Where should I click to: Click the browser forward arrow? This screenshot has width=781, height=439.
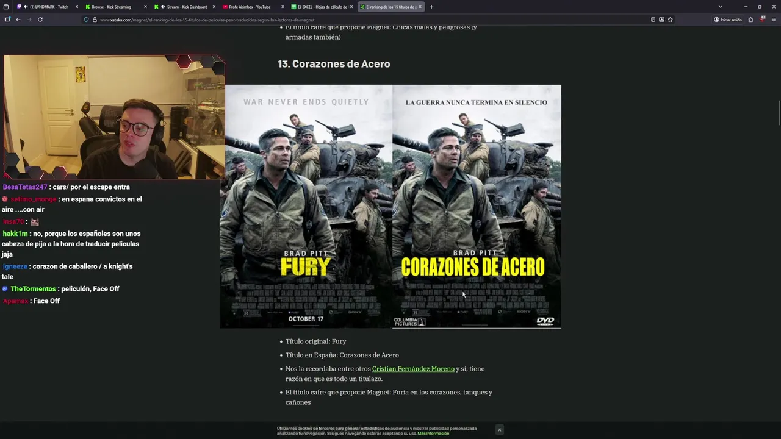[29, 20]
